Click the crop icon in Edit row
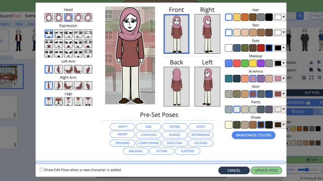Image resolution: width=323 pixels, height=181 pixels. click(x=319, y=78)
